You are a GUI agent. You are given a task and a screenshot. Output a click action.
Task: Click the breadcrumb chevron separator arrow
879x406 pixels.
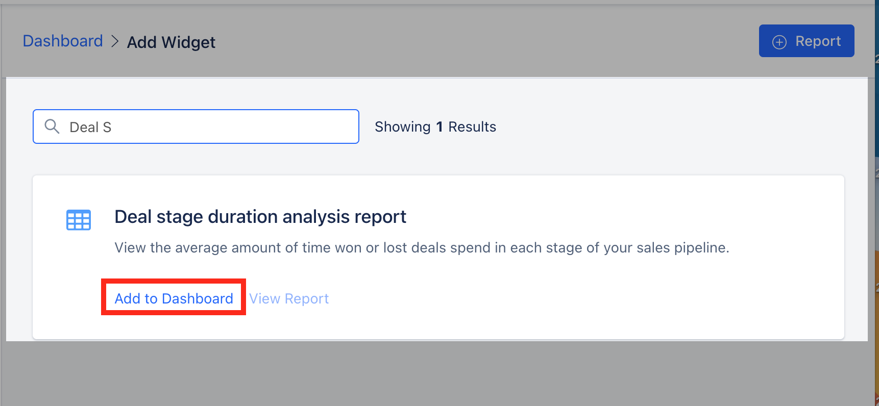pyautogui.click(x=115, y=41)
